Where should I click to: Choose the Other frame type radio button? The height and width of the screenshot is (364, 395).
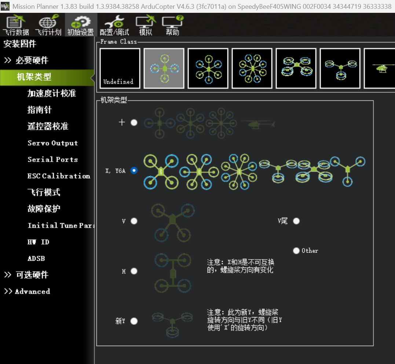coord(296,250)
